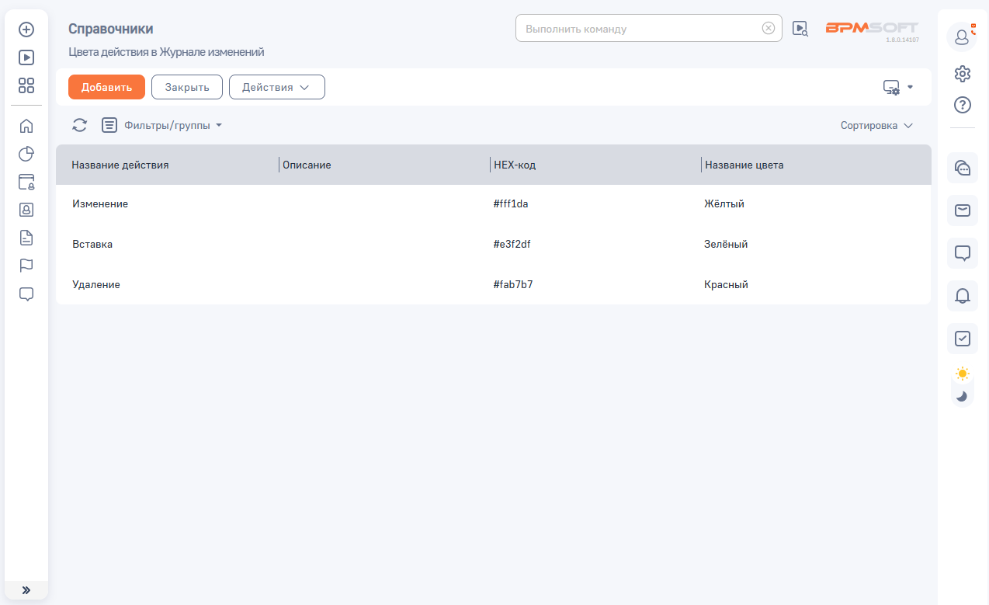Open the run process play icon in the sidebar

(x=26, y=57)
